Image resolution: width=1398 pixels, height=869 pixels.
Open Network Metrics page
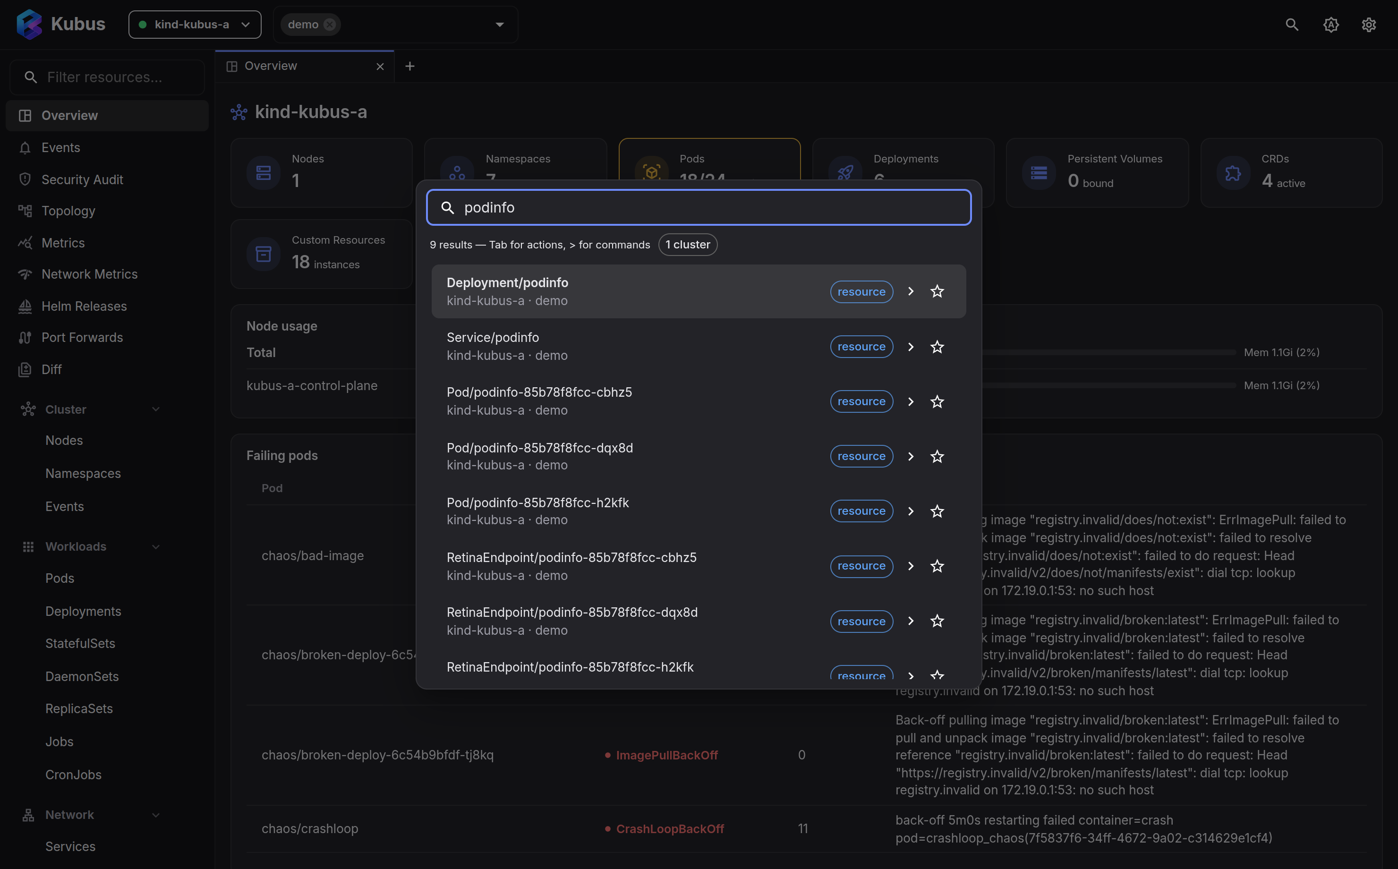pyautogui.click(x=108, y=274)
